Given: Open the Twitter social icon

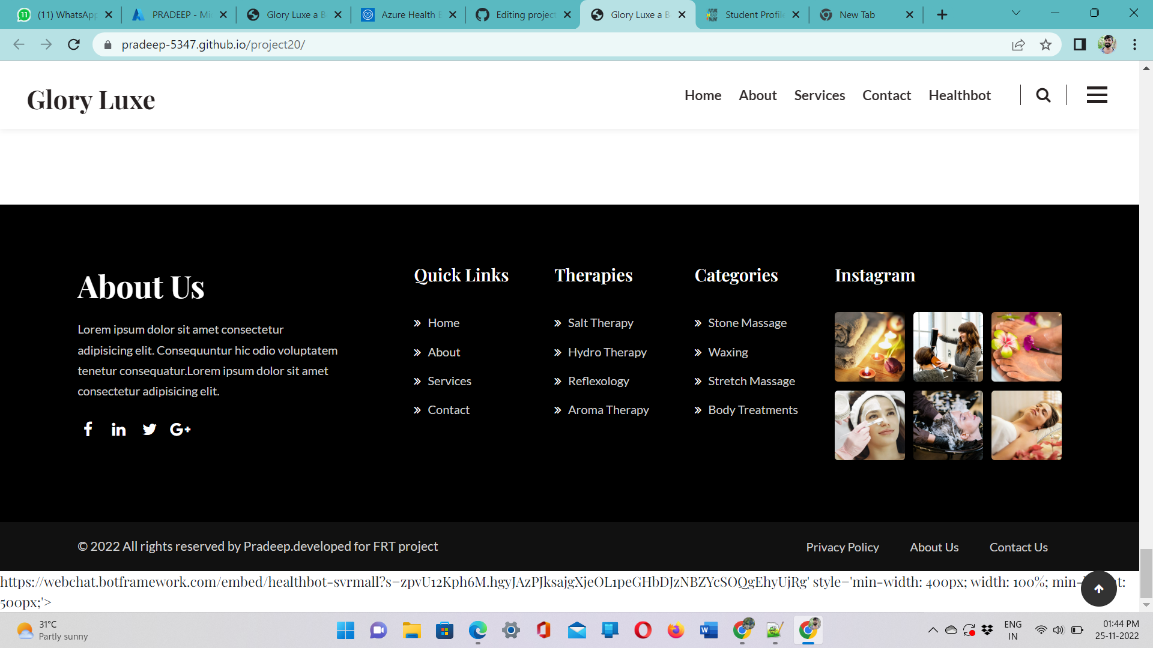Looking at the screenshot, I should (x=149, y=429).
